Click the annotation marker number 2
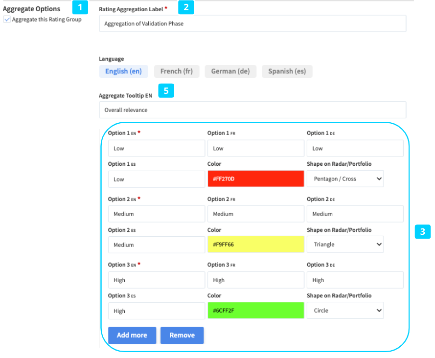This screenshot has height=358, width=435. [x=185, y=7]
